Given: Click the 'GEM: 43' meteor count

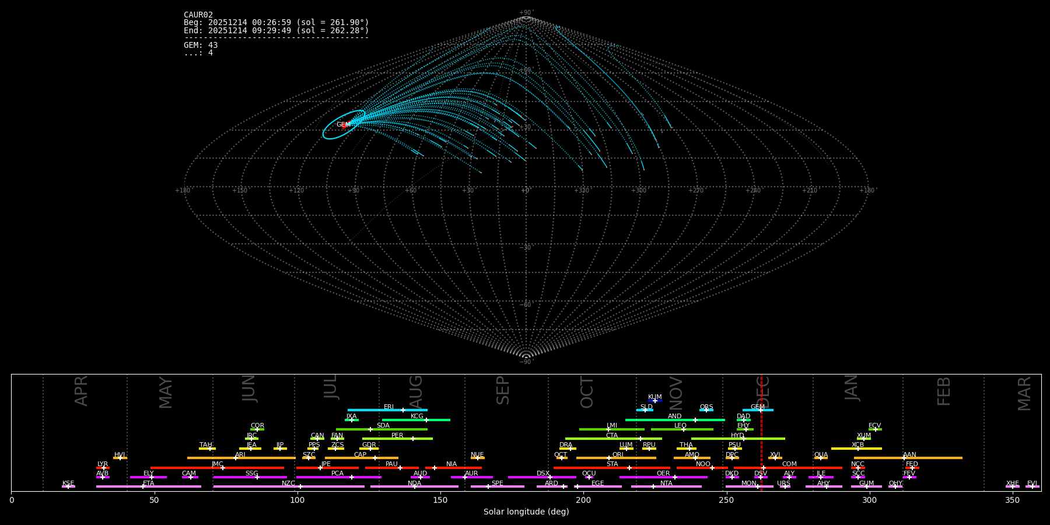Looking at the screenshot, I should (201, 45).
